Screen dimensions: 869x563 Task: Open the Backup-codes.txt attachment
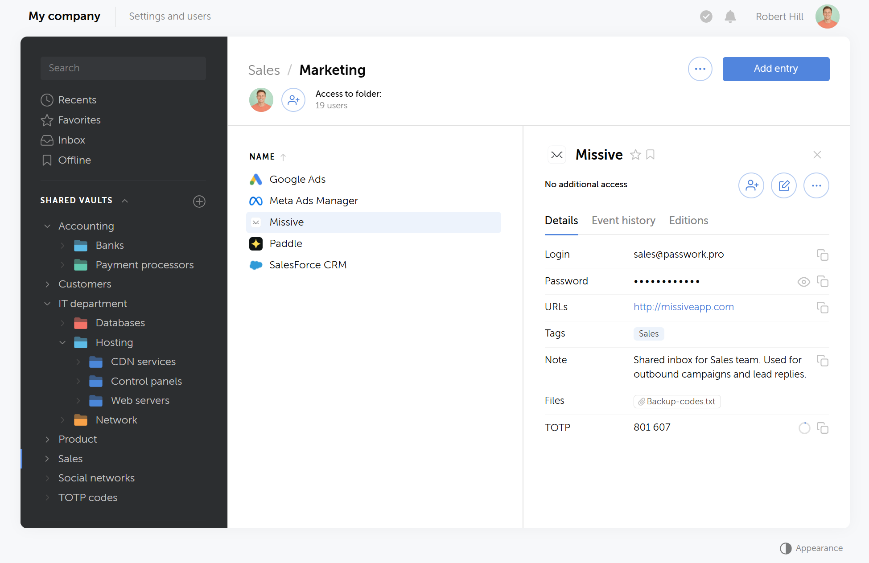(677, 402)
